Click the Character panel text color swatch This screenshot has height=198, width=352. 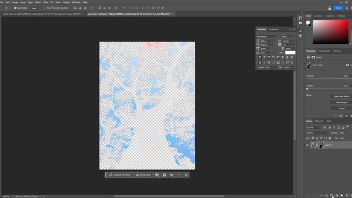point(290,53)
